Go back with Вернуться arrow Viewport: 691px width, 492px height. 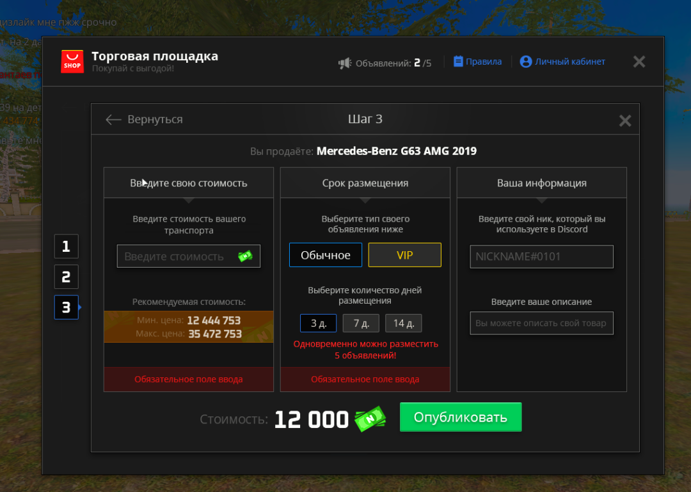[x=144, y=119]
